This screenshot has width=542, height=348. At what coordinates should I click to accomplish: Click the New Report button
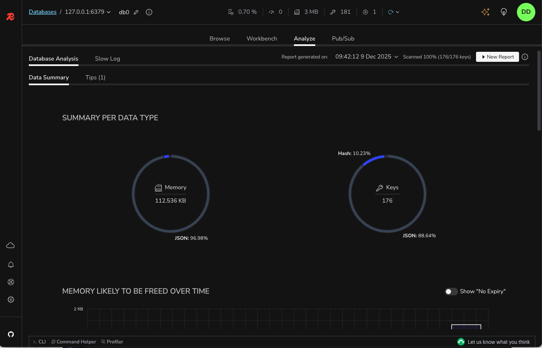point(497,57)
